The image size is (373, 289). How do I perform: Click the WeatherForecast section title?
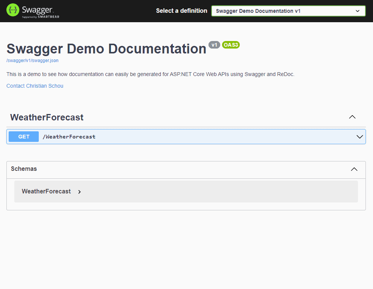(x=47, y=117)
